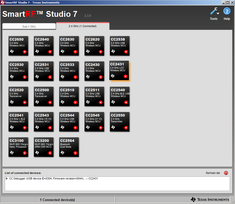Click the TI logo on CC2541 tile
This screenshot has width=235, height=204.
(12, 127)
